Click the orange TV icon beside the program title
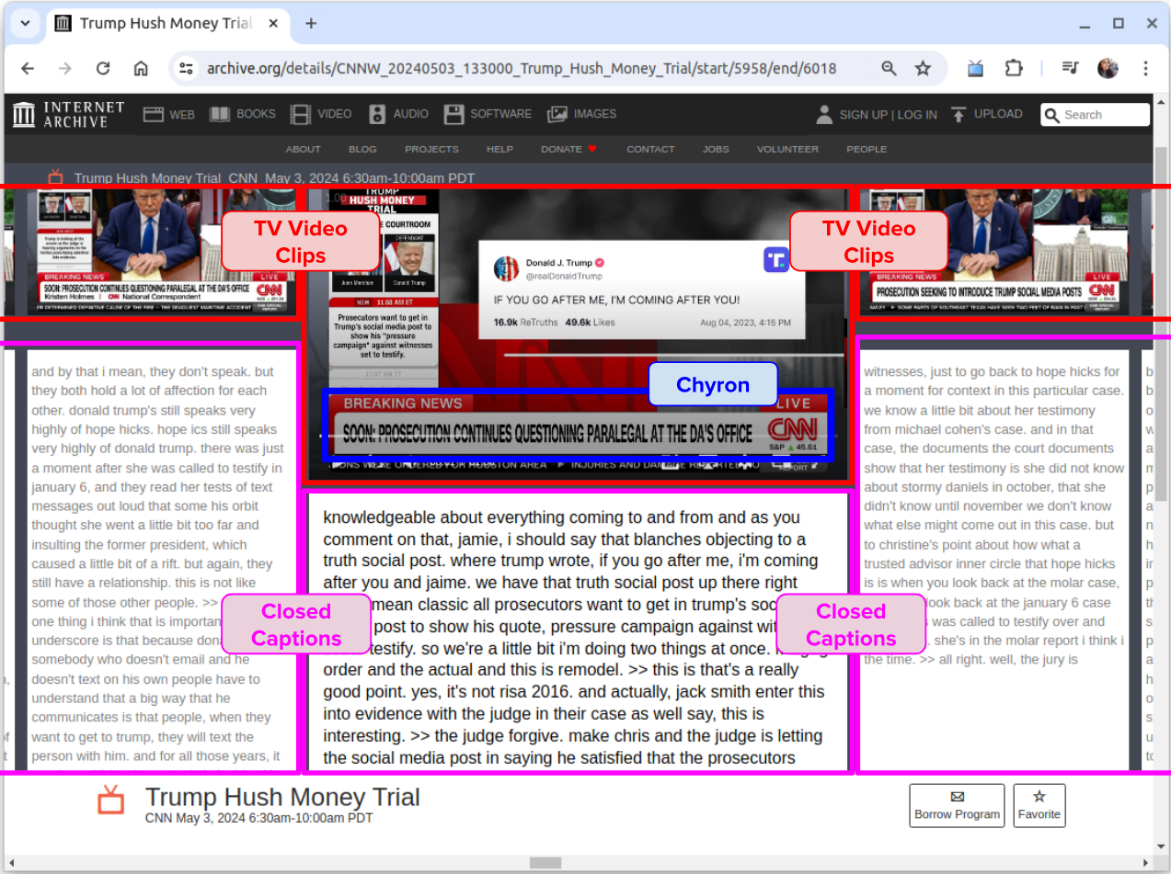This screenshot has width=1171, height=874. coord(111,800)
